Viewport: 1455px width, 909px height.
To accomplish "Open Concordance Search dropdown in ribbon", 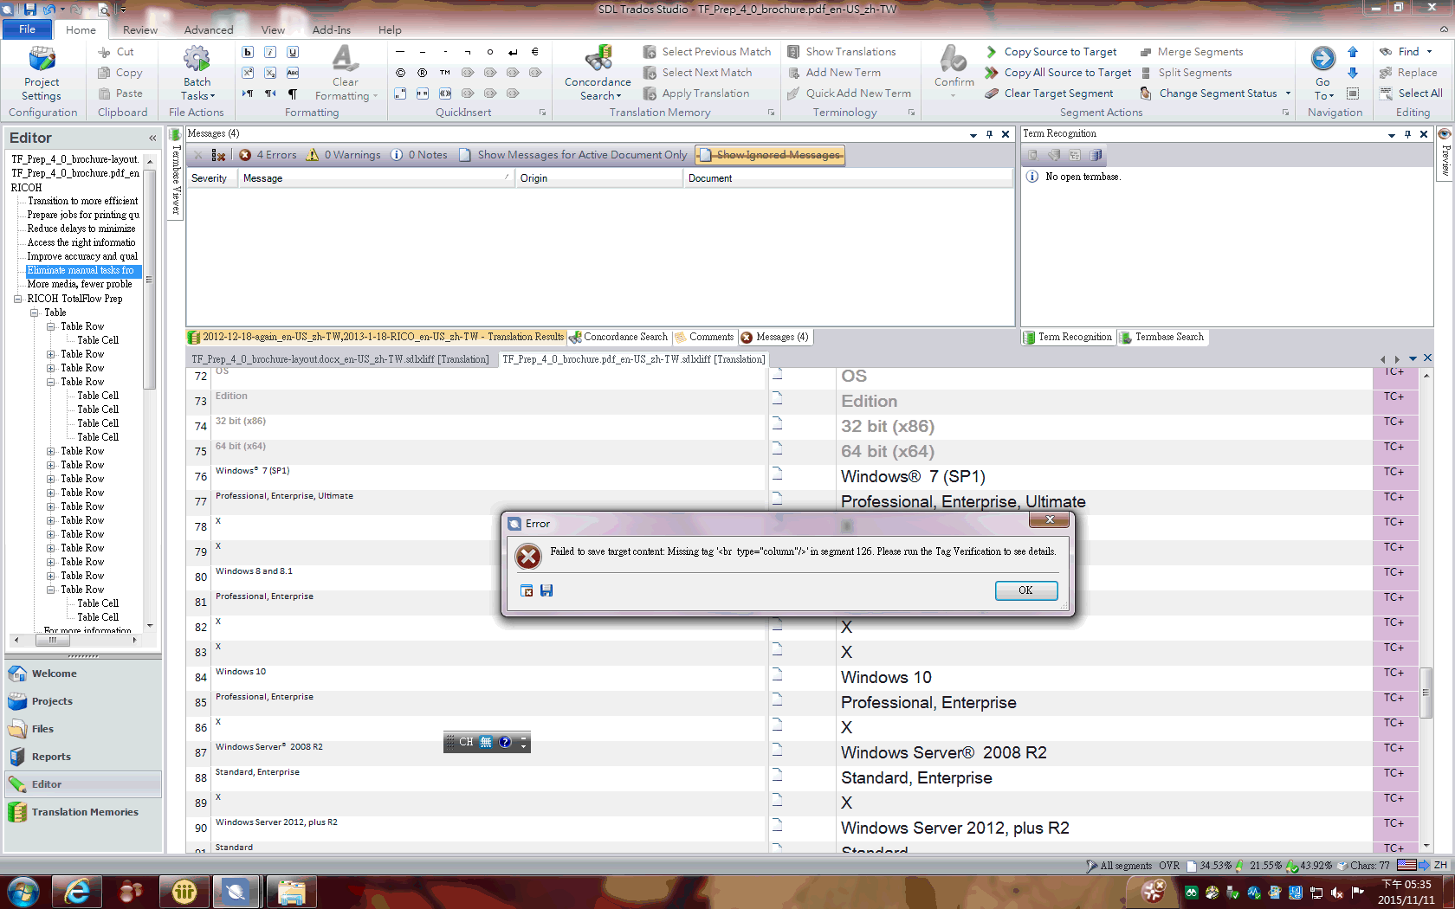I will click(x=598, y=74).
